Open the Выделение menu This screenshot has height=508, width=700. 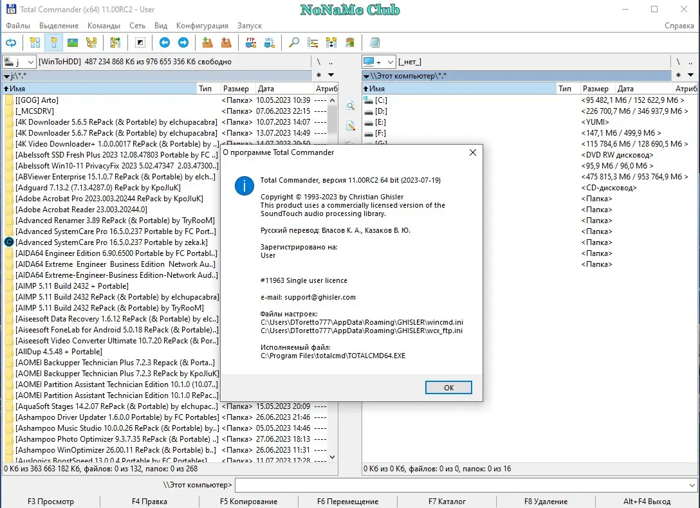[59, 26]
